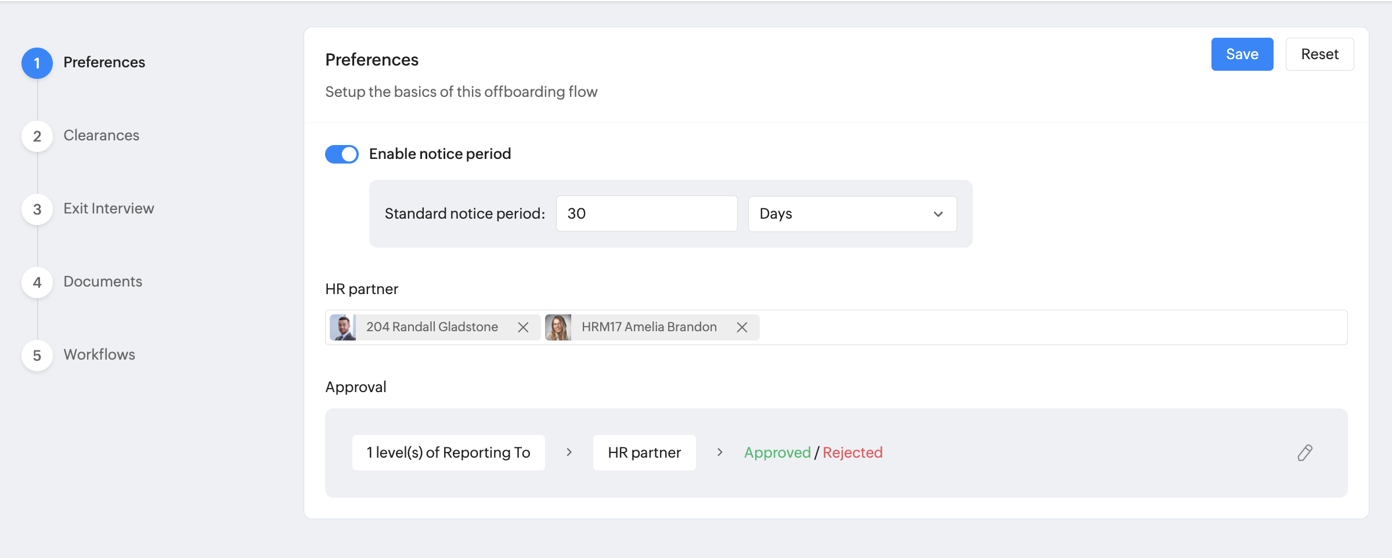
Task: Switch to Documents step
Action: point(103,281)
